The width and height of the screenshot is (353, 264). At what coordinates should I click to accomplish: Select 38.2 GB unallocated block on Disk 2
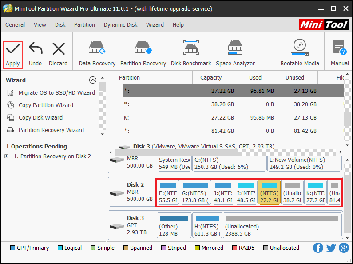point(292,192)
